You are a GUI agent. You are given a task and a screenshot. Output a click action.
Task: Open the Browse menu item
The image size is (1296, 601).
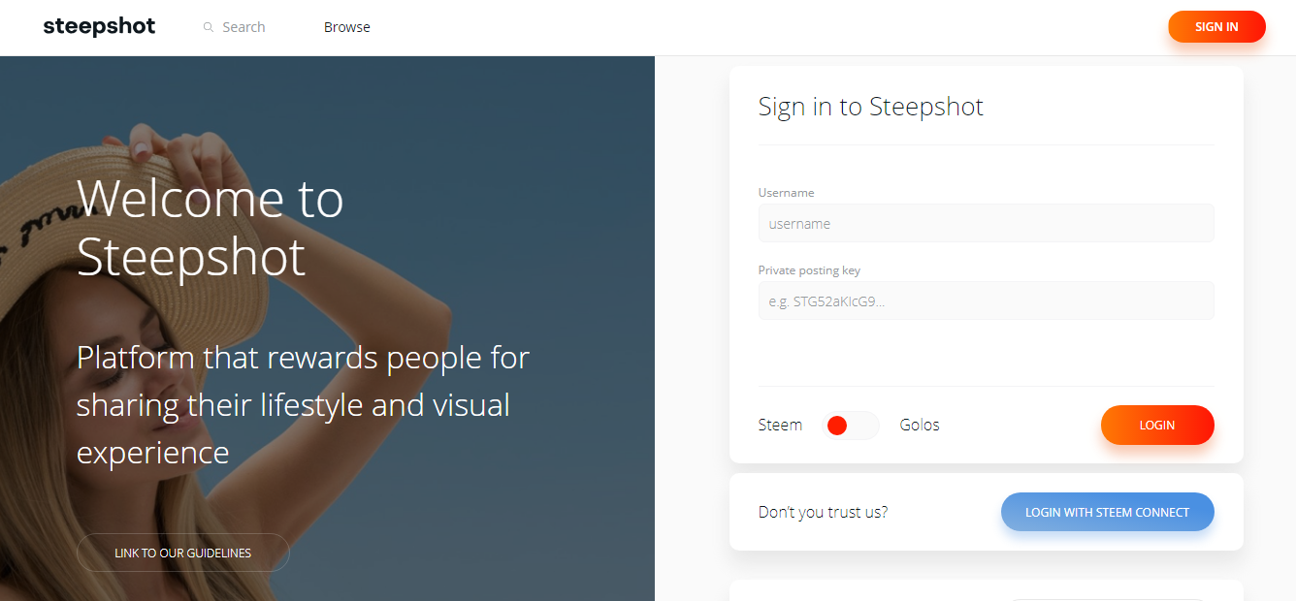click(x=347, y=27)
